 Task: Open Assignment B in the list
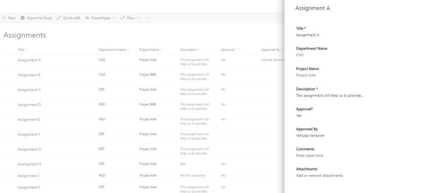29,75
